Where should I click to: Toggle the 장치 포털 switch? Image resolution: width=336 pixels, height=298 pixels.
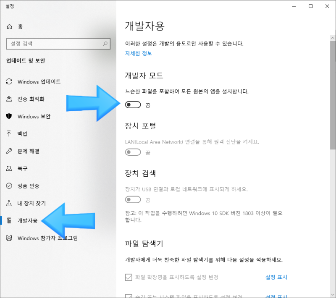tap(133, 152)
